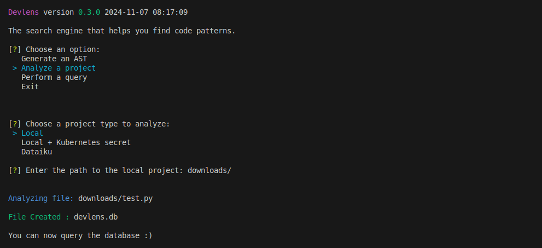Viewport: 542px width, 248px height.
Task: Click the 2024-11-07 08:17:09 timestamp
Action: tap(146, 13)
